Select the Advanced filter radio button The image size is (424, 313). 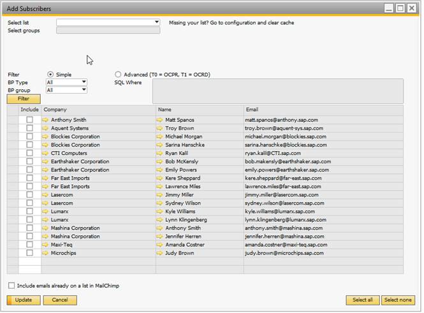click(118, 75)
